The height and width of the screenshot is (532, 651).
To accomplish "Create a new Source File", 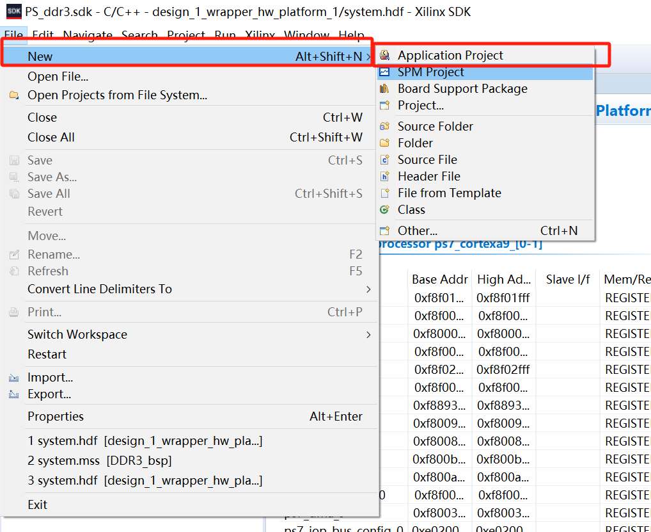I will pos(486,159).
